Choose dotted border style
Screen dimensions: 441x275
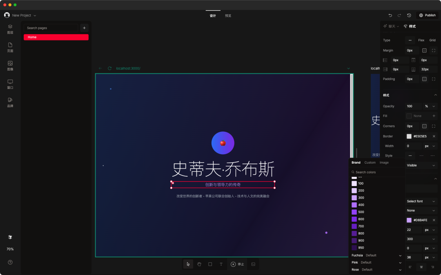[x=421, y=155]
